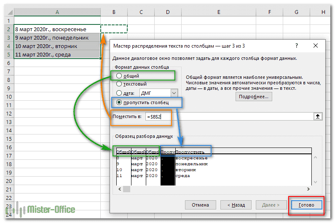Click the 'Подробнее...' button
The image size is (335, 223).
pyautogui.click(x=254, y=97)
